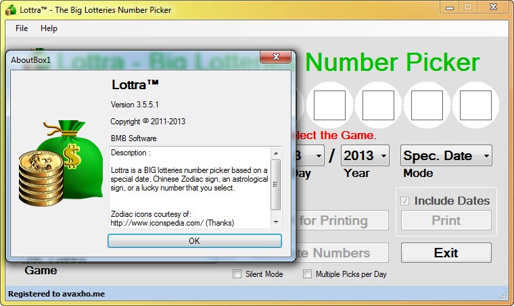Click the last lottery number box

[x=475, y=105]
